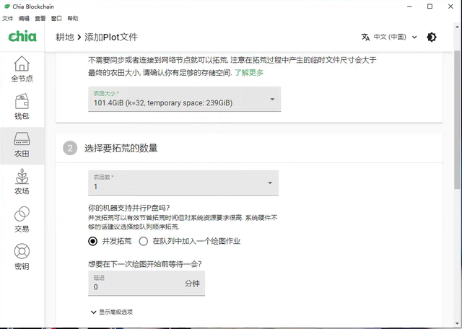
Task: Open the 农田大小 plot size dropdown
Action: (x=185, y=99)
